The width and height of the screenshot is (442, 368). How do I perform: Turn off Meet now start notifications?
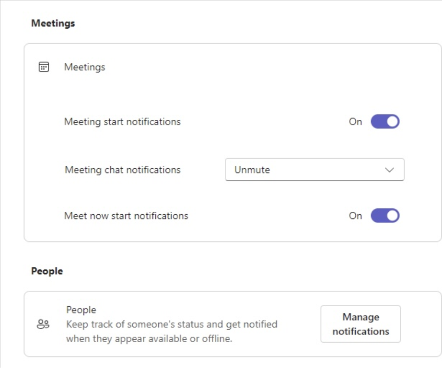pos(385,216)
